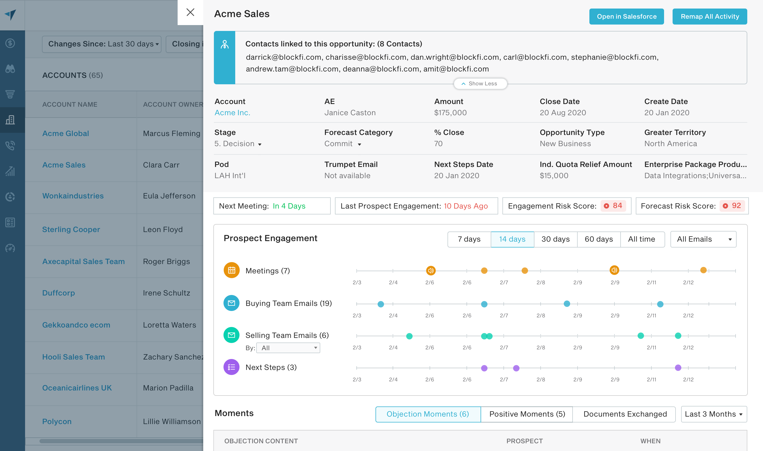
Task: Open the Gekkoandco ecom account
Action: click(x=76, y=325)
